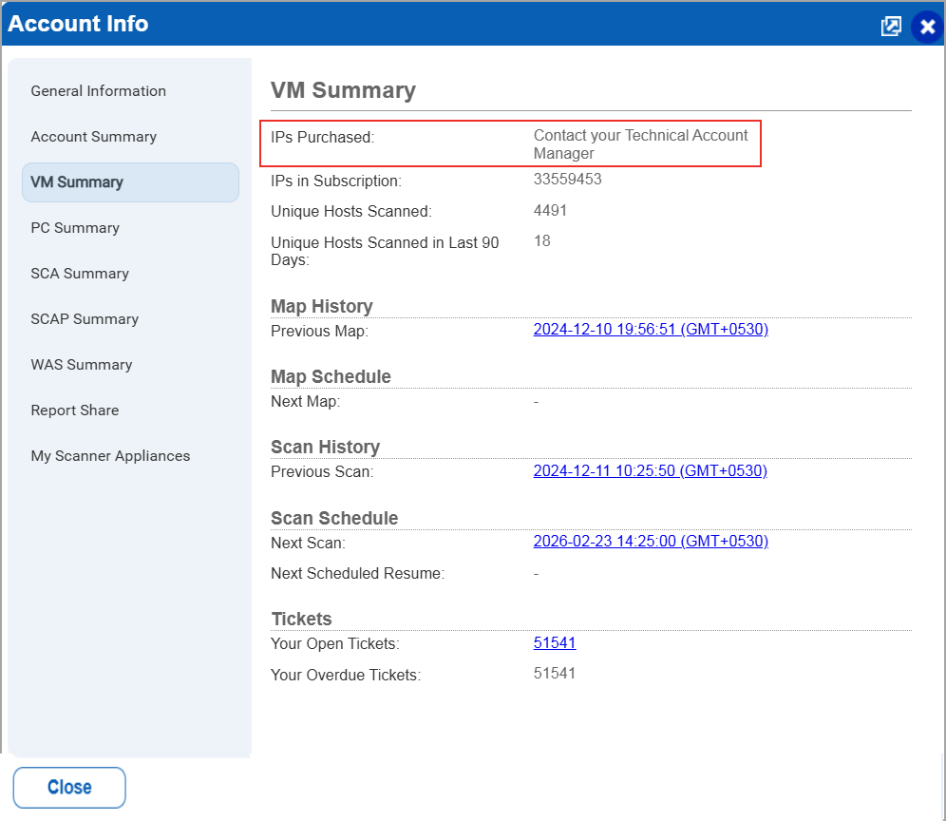Open the 51541 open tickets link

tap(555, 643)
